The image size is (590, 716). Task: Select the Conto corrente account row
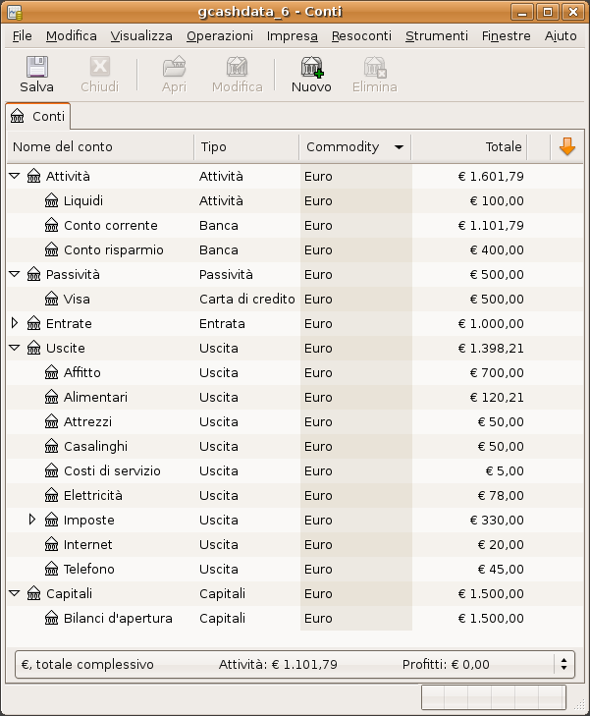click(x=110, y=225)
